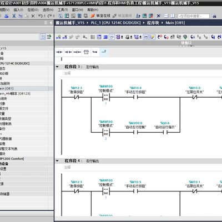
Task: Open 插入(I) menu
Action: pos(18,9)
